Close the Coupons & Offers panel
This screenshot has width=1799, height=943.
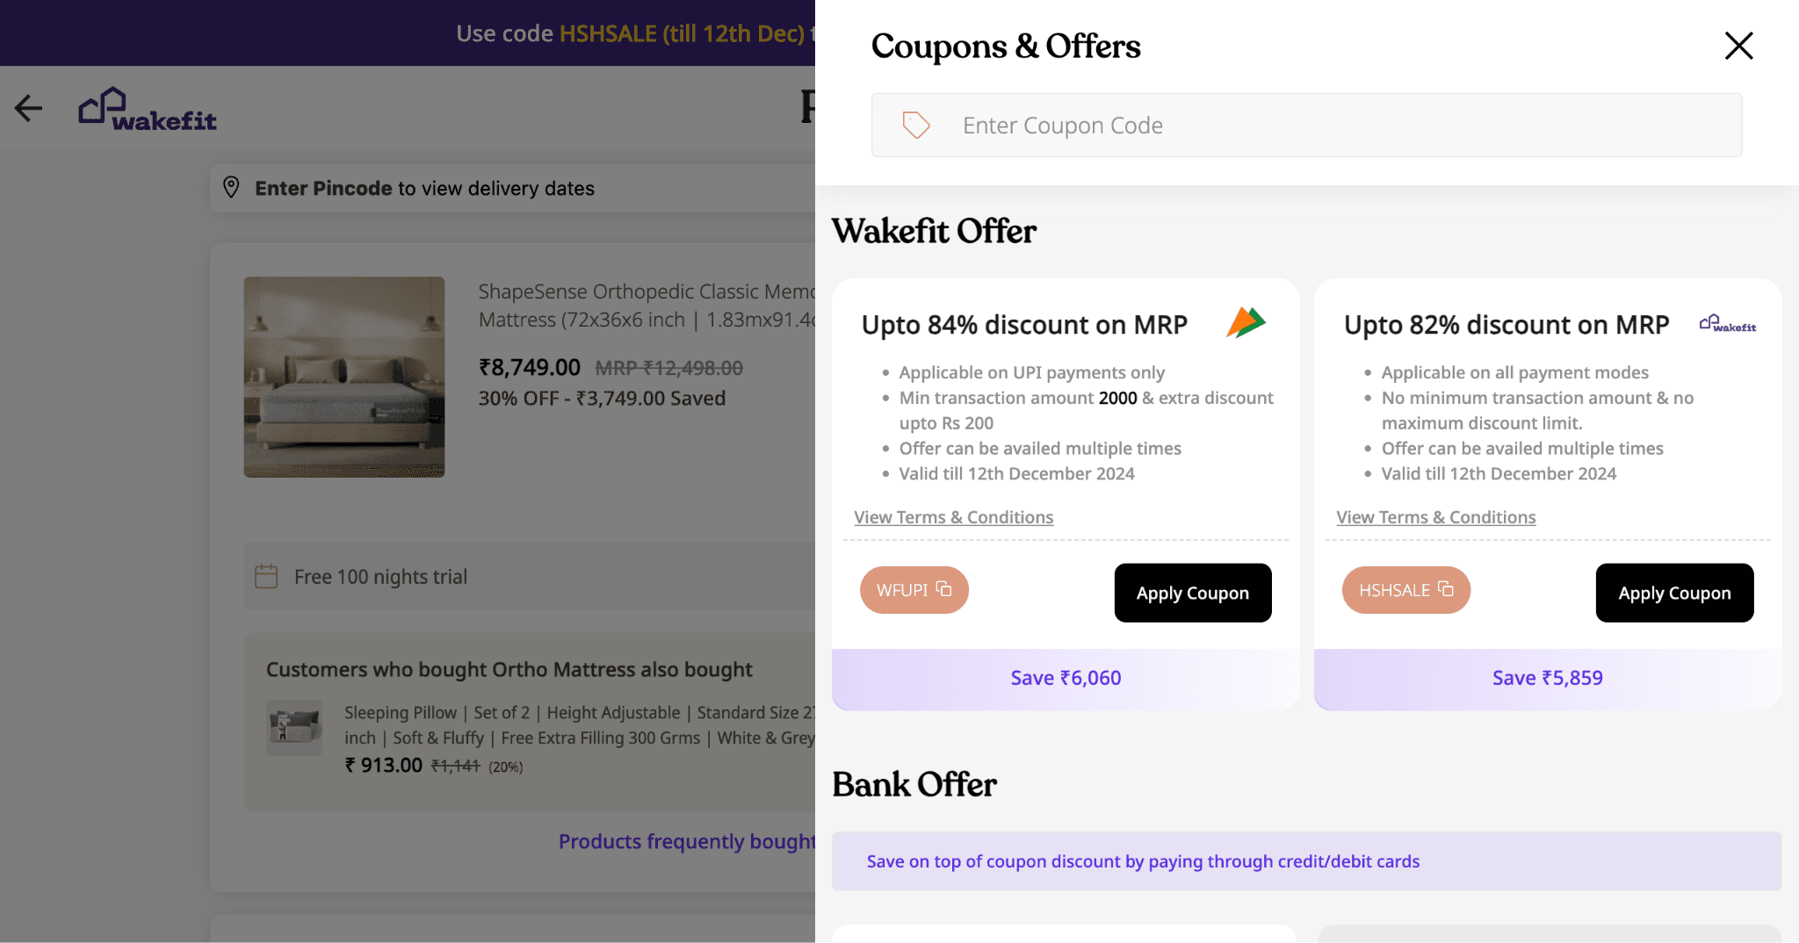click(x=1738, y=46)
